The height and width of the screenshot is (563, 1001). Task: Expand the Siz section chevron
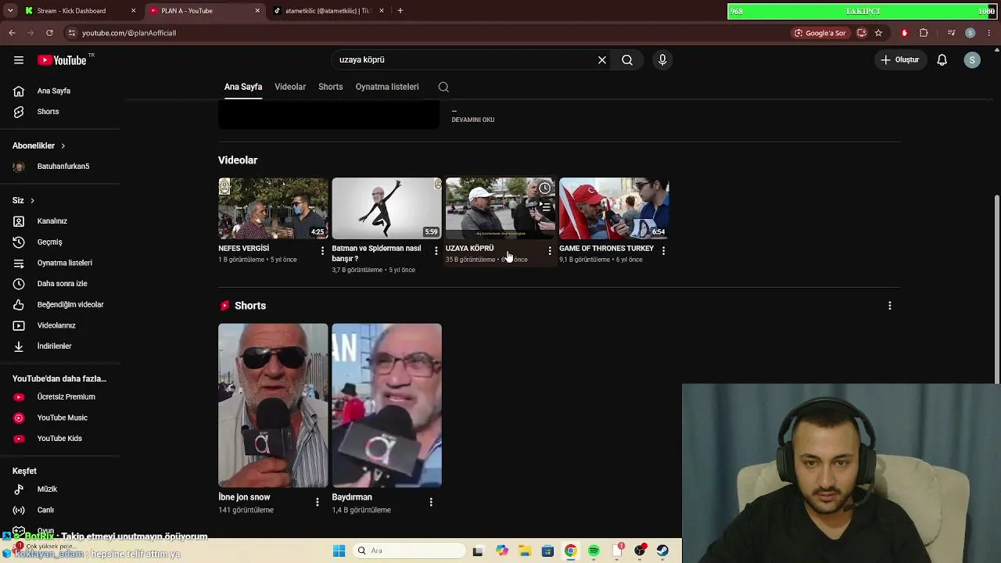pos(32,201)
